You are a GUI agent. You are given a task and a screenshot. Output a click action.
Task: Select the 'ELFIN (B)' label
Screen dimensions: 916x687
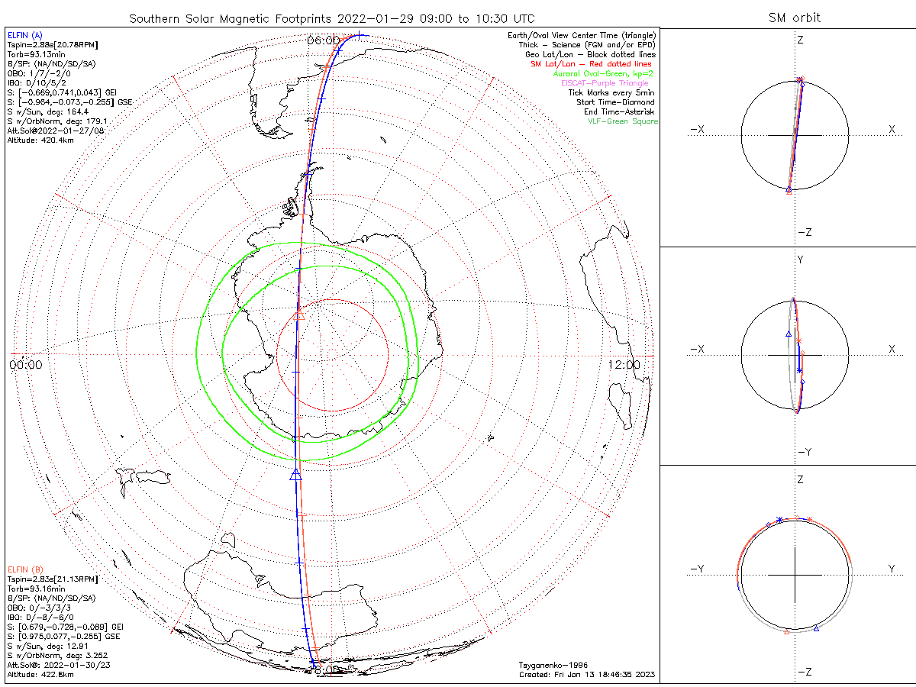pyautogui.click(x=25, y=569)
